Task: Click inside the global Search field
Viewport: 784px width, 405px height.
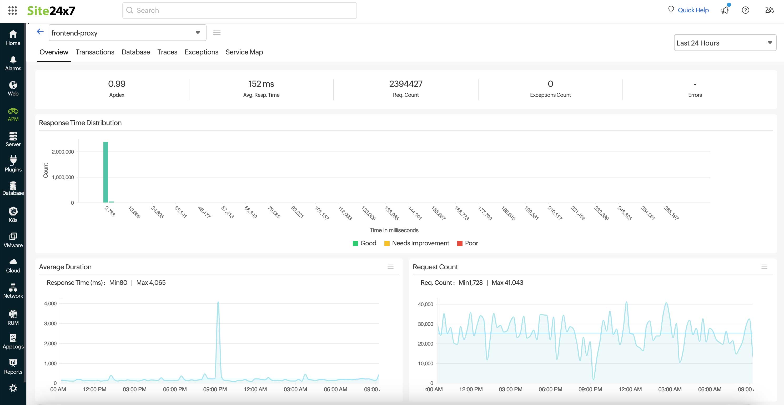Action: [239, 10]
